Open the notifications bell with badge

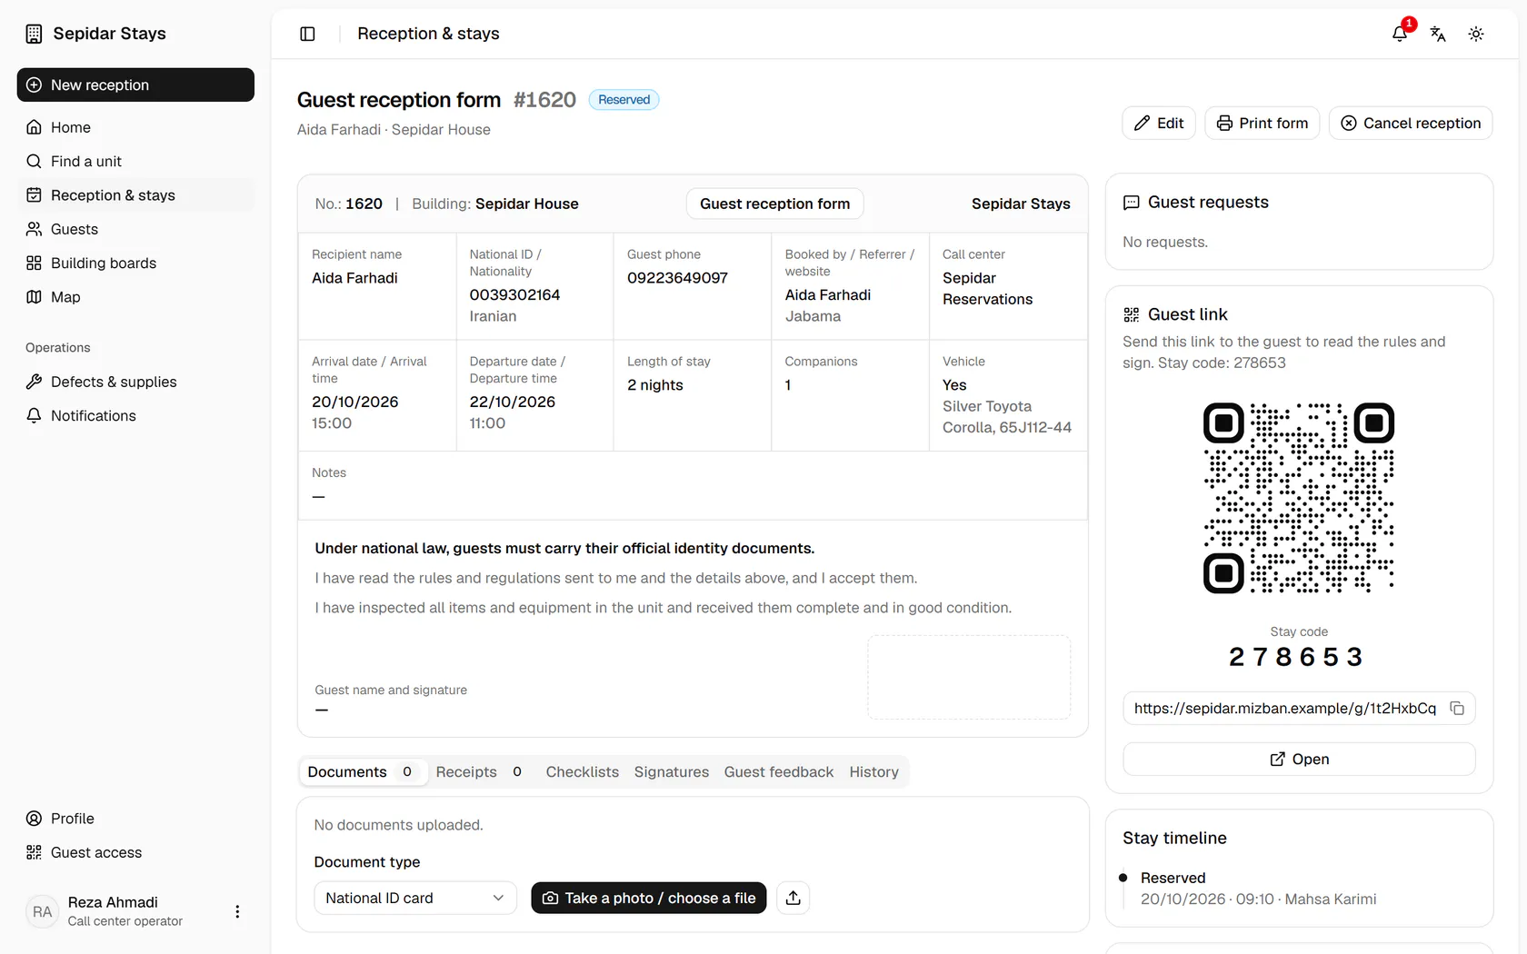[x=1400, y=34]
